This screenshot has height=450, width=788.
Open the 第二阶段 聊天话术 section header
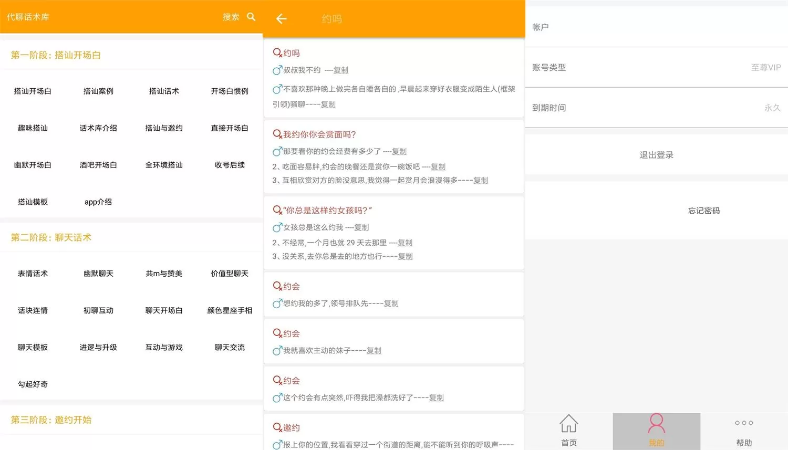[50, 237]
